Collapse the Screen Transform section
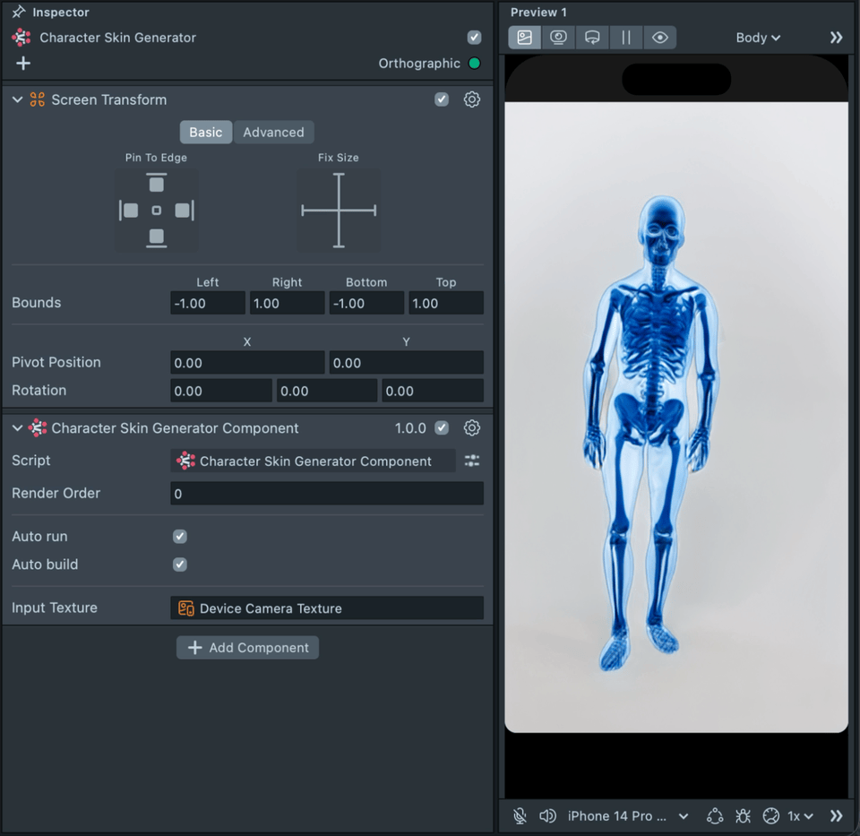 (x=18, y=99)
